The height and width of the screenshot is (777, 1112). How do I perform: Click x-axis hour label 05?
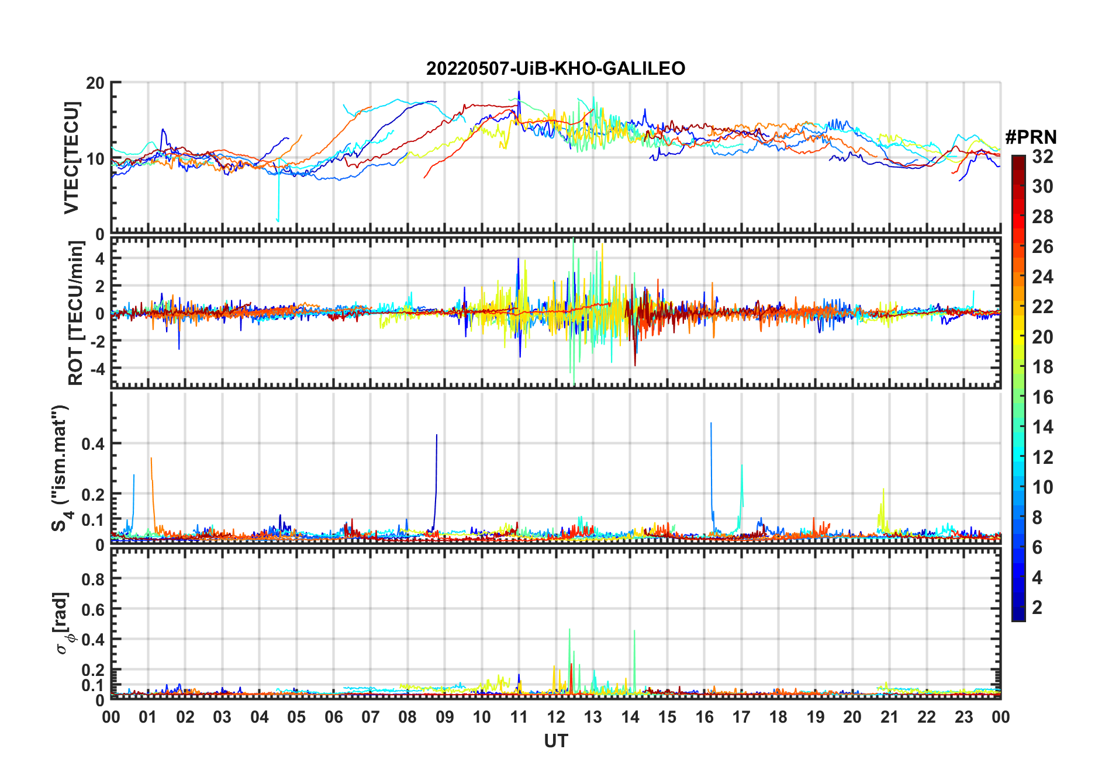(x=296, y=717)
